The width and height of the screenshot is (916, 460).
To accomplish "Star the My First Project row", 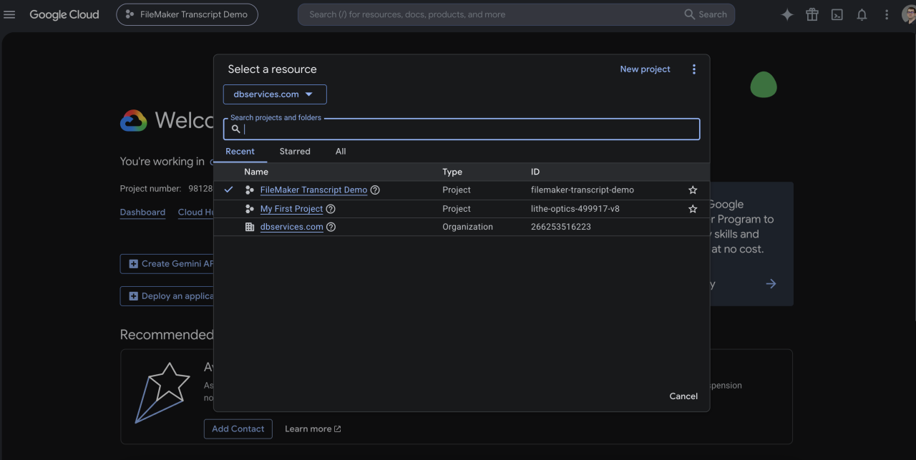I will click(x=693, y=209).
